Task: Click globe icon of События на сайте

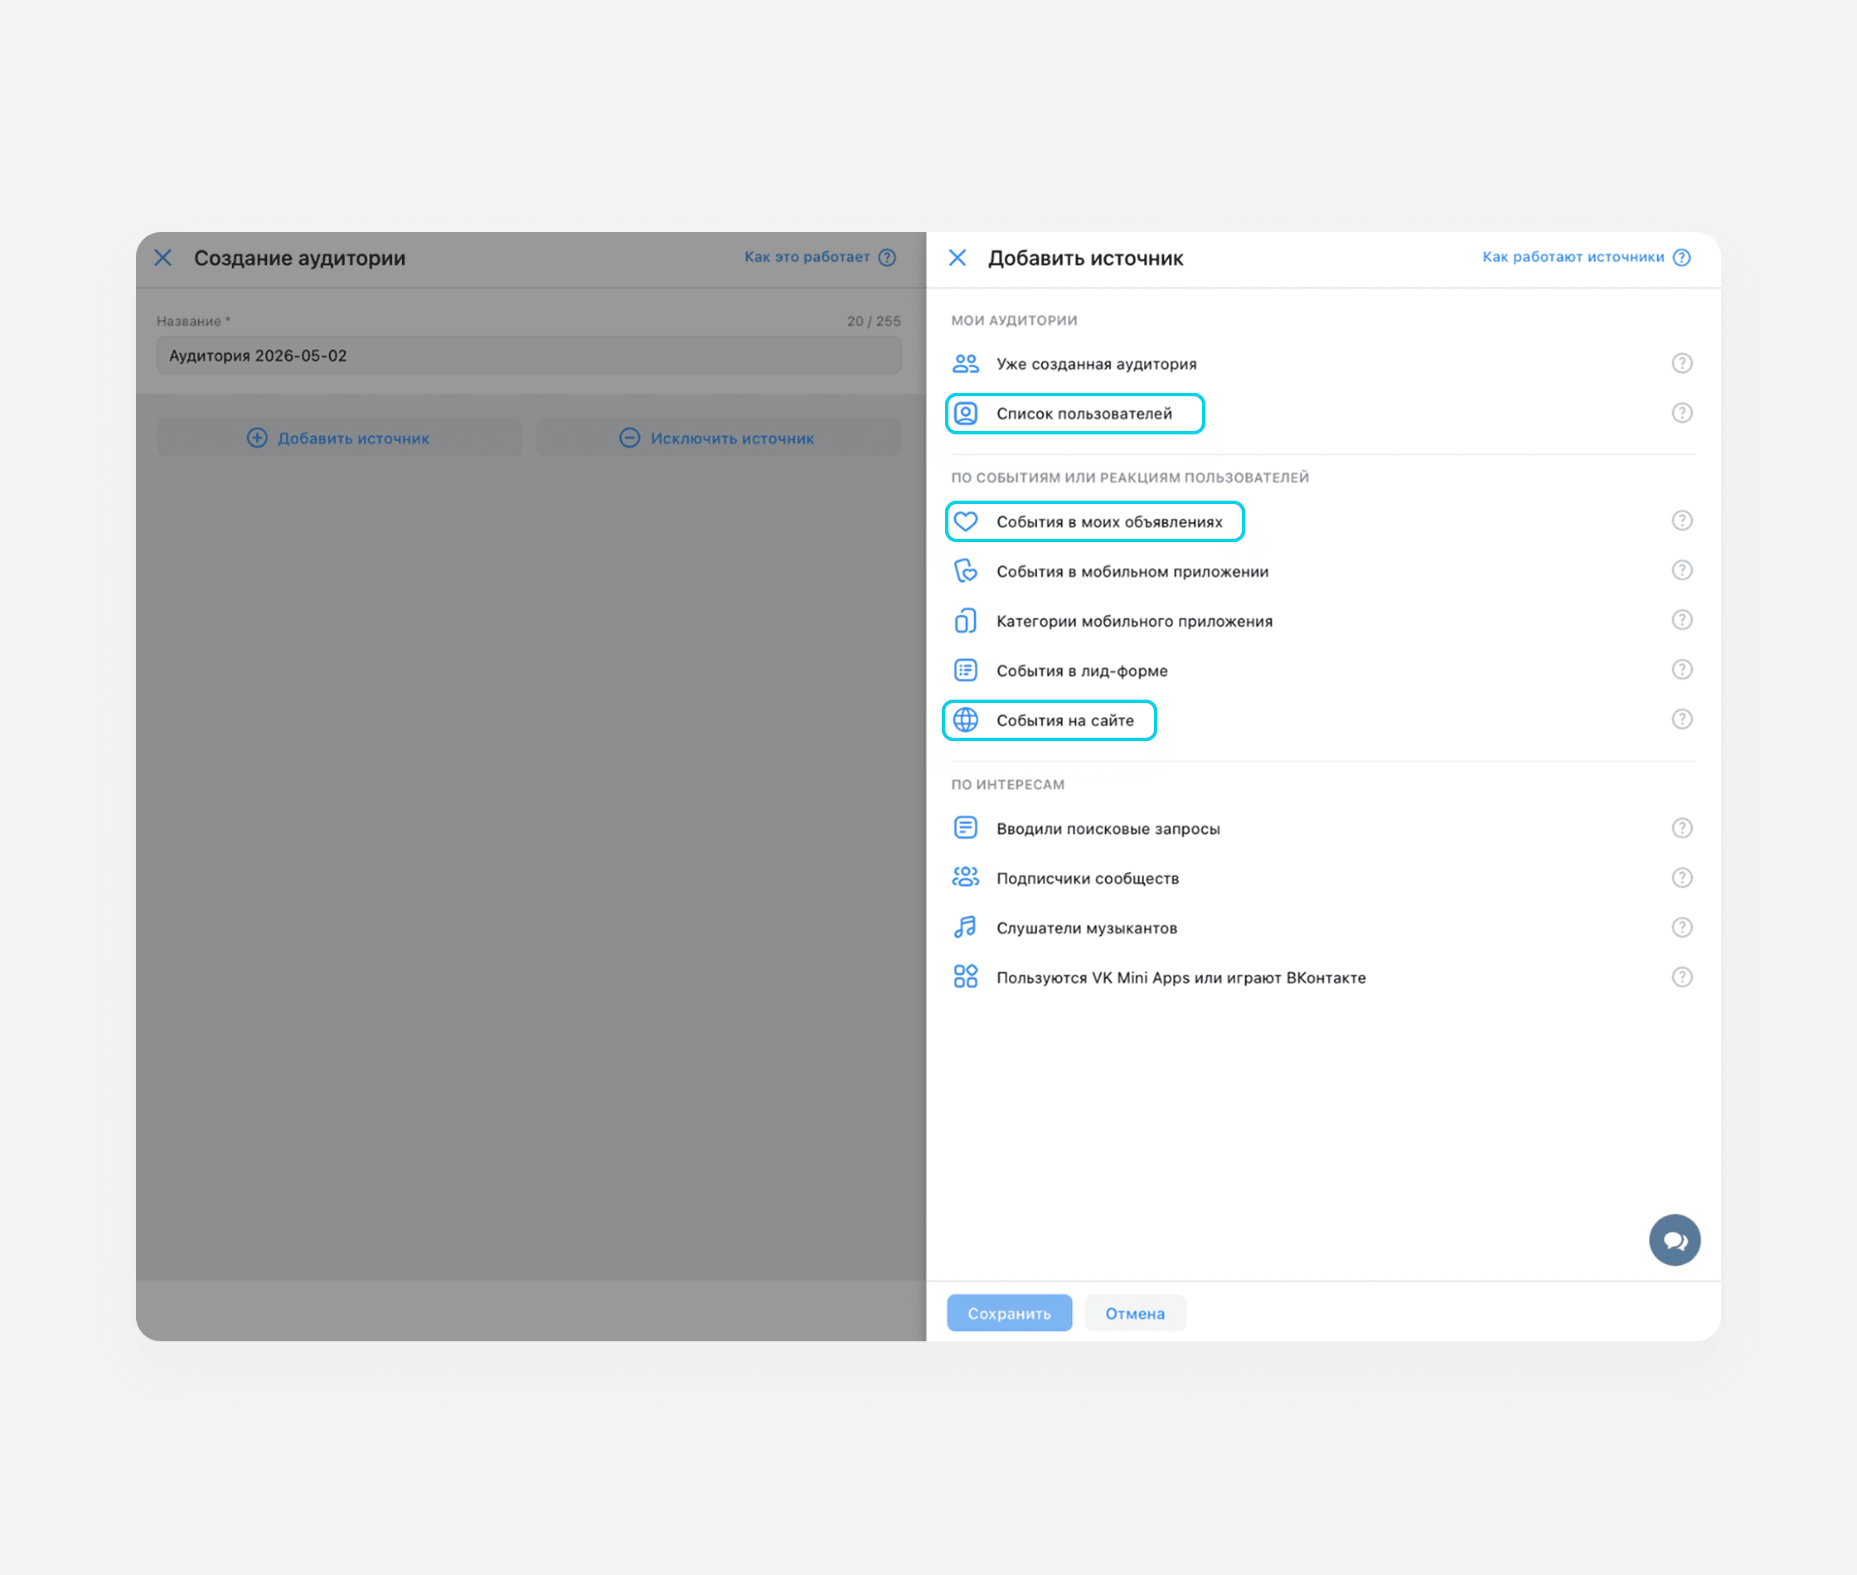Action: tap(965, 720)
